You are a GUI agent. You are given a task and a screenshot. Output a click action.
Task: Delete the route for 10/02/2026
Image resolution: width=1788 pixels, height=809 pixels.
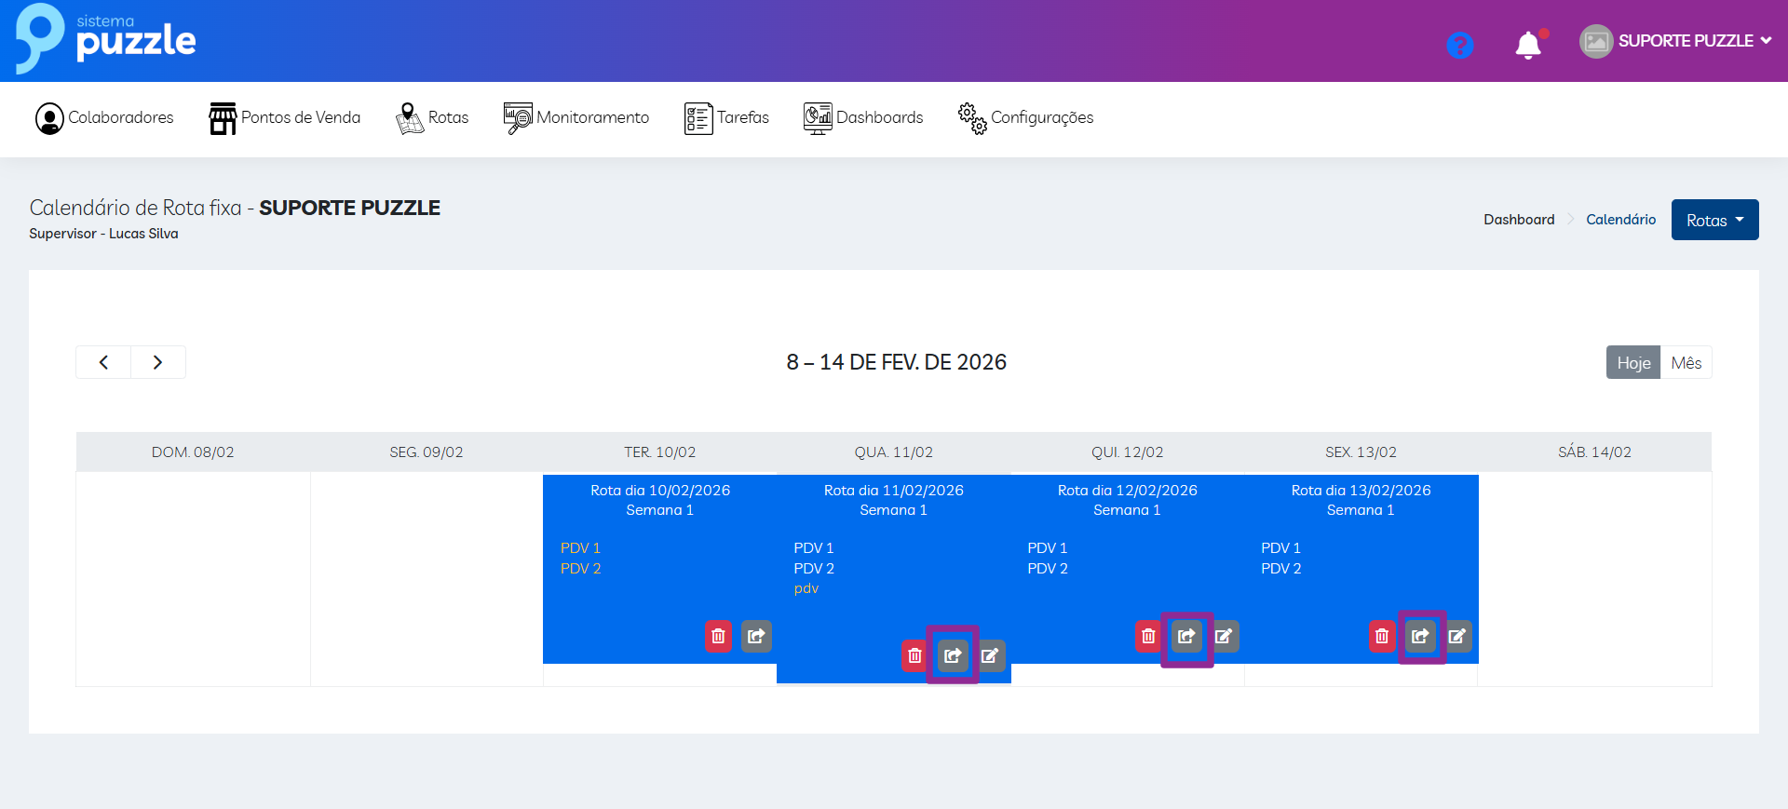718,636
